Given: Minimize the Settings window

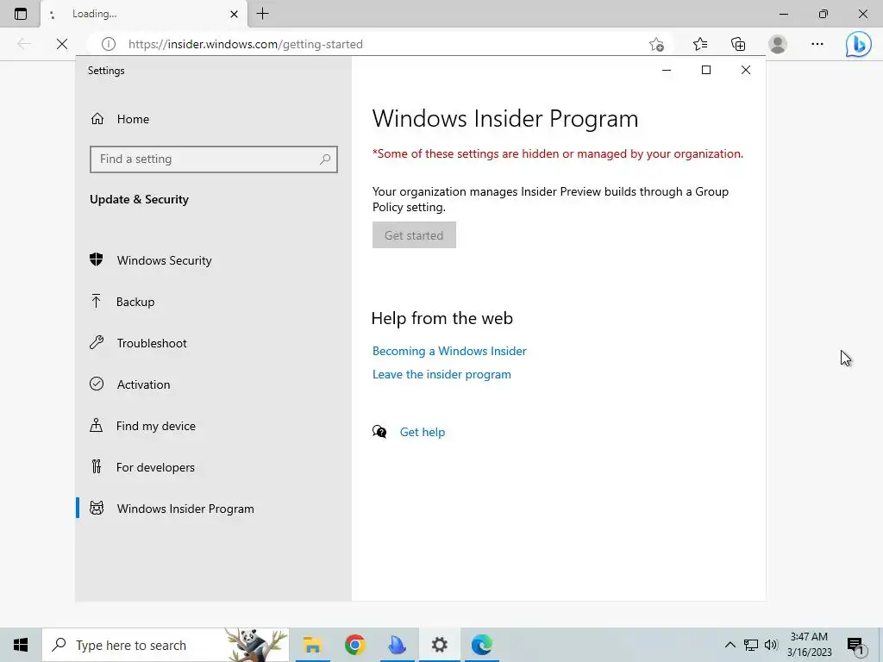Looking at the screenshot, I should coord(667,70).
